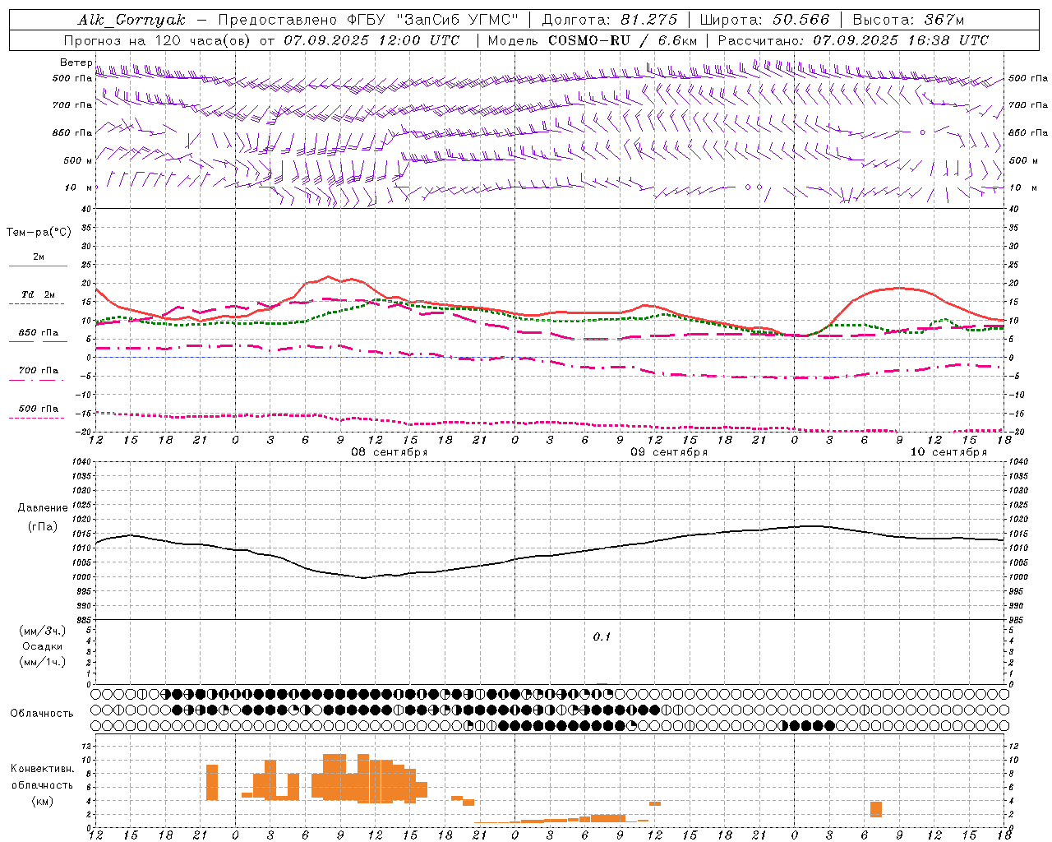
Task: Select the Высота: 367м text
Action: (908, 20)
